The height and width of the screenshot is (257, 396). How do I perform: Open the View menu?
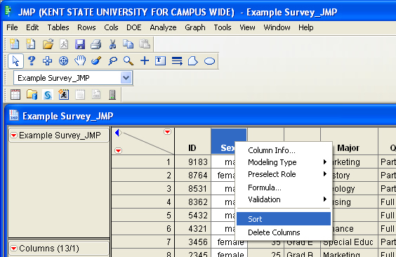247,27
